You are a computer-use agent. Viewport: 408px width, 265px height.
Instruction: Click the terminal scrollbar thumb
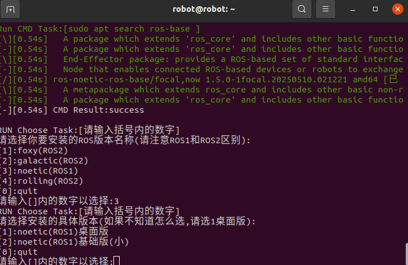click(x=405, y=253)
